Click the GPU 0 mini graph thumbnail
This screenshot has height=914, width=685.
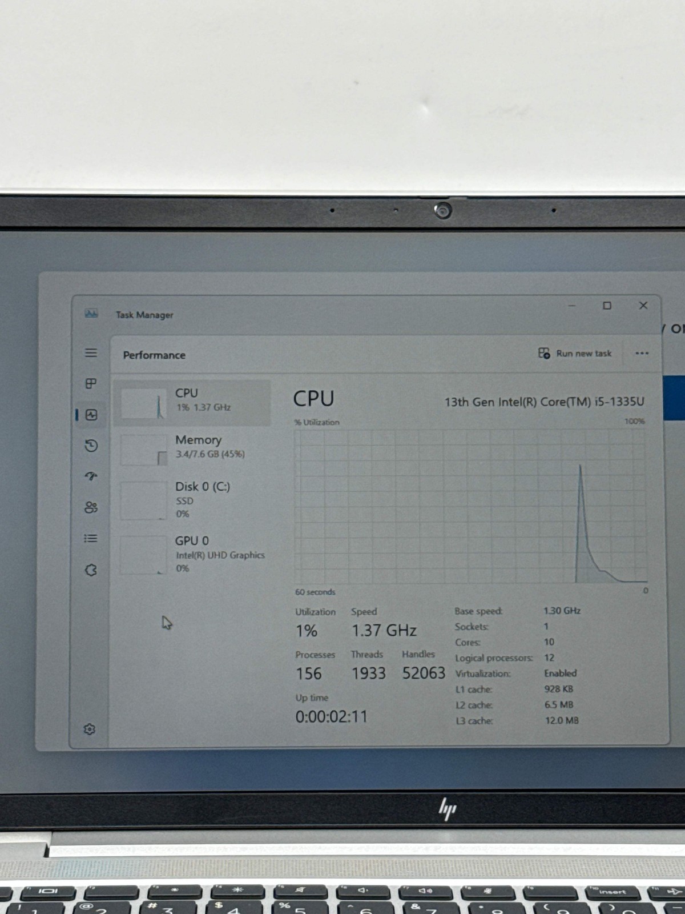(143, 555)
